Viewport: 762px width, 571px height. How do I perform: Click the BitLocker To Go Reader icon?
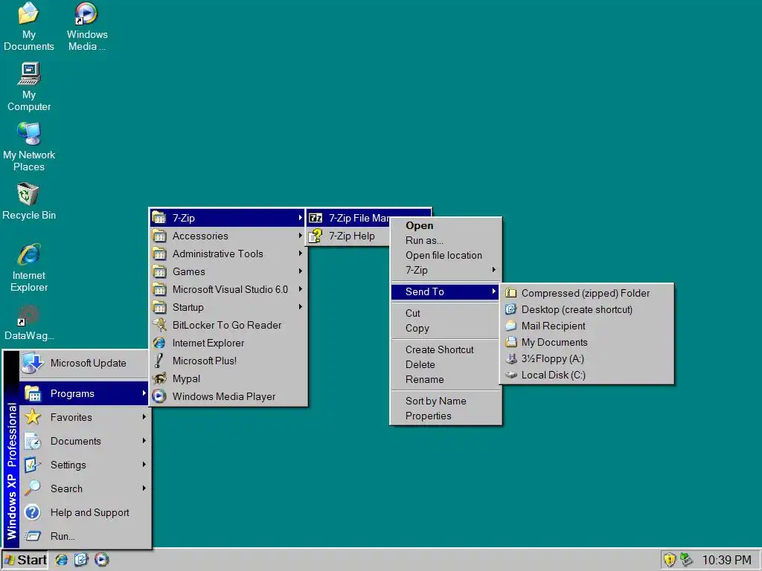(159, 325)
